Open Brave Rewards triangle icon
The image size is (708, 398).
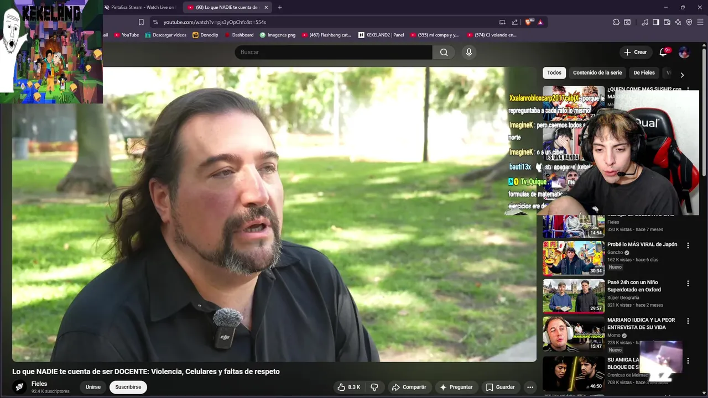click(x=540, y=22)
